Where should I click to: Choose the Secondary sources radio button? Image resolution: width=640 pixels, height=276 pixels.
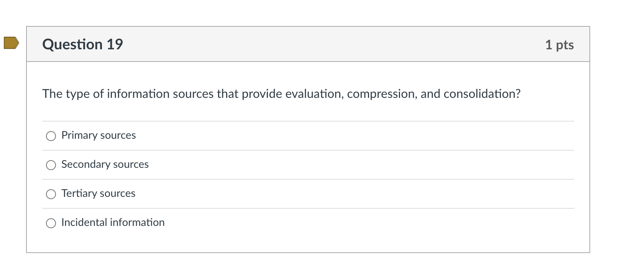51,165
